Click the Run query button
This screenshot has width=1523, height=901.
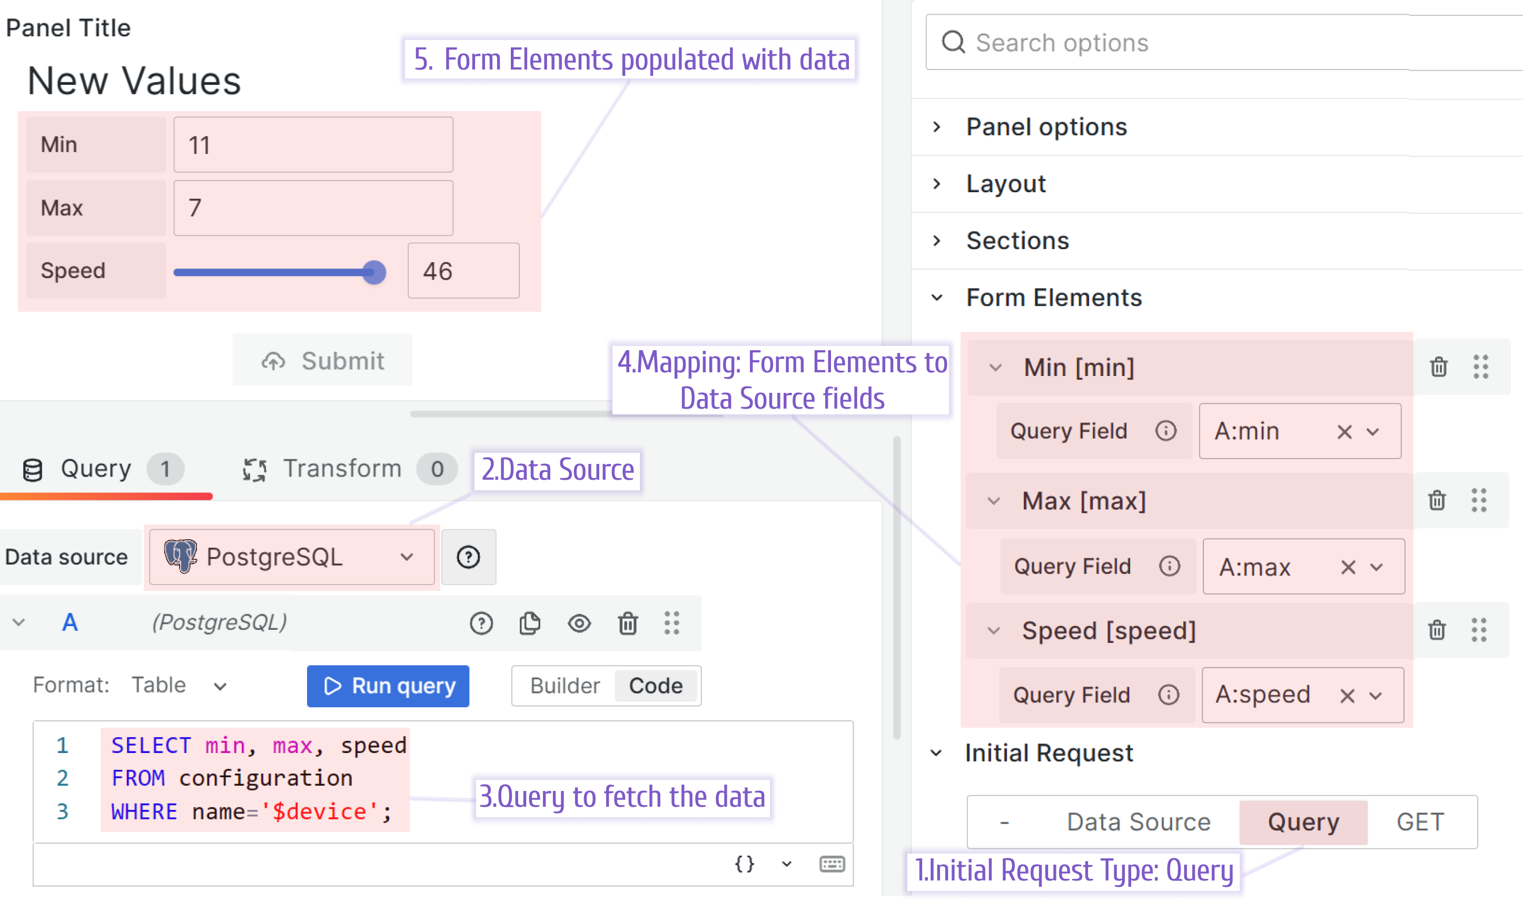coord(389,686)
